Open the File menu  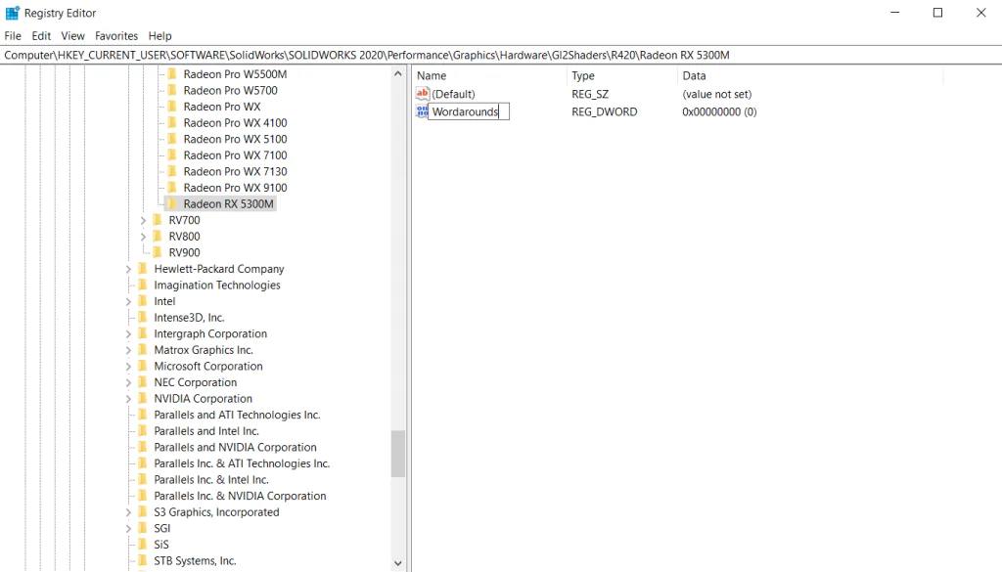pyautogui.click(x=13, y=36)
